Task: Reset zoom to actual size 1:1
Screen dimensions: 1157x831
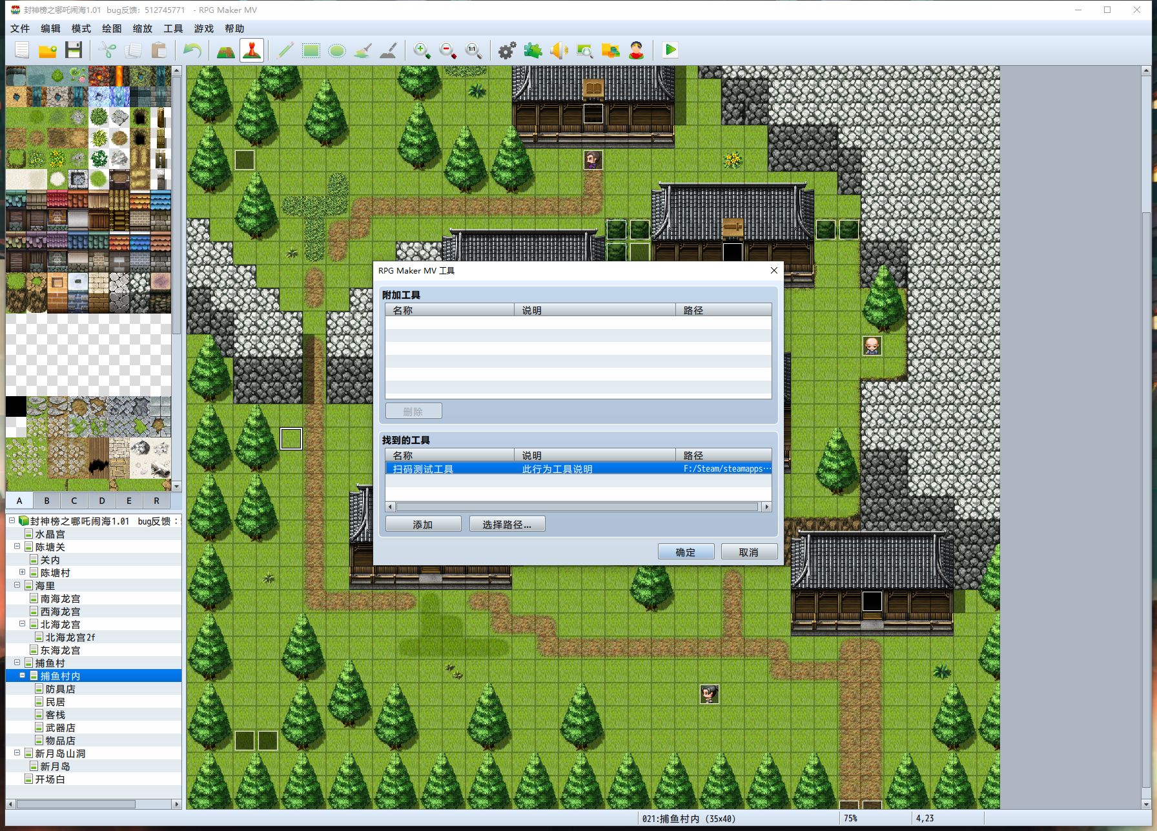Action: [474, 50]
